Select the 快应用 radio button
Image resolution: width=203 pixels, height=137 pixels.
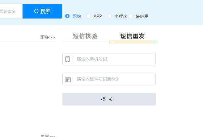(130, 16)
